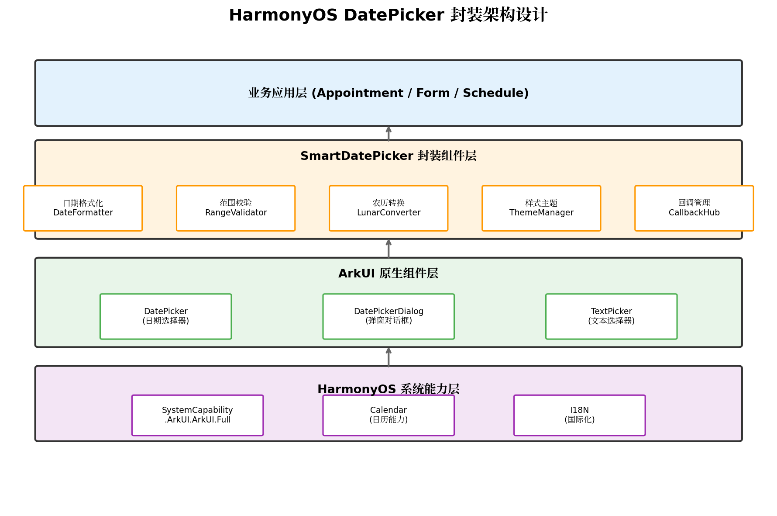
Task: Pick the TextPicker (文本选择器) component box
Action: pyautogui.click(x=612, y=316)
